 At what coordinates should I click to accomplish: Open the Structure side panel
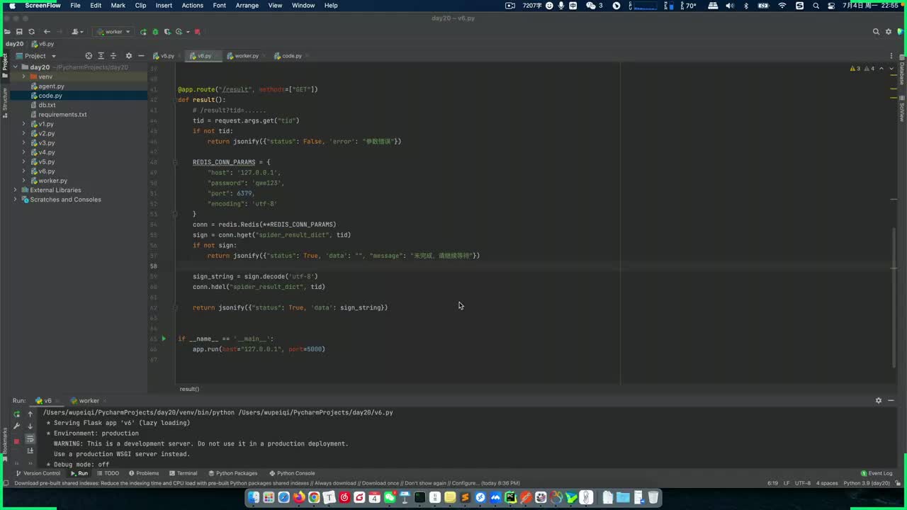coord(4,103)
